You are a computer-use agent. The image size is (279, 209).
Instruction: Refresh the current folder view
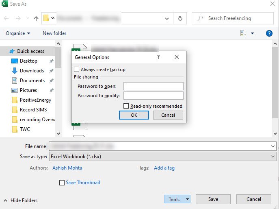[180, 18]
